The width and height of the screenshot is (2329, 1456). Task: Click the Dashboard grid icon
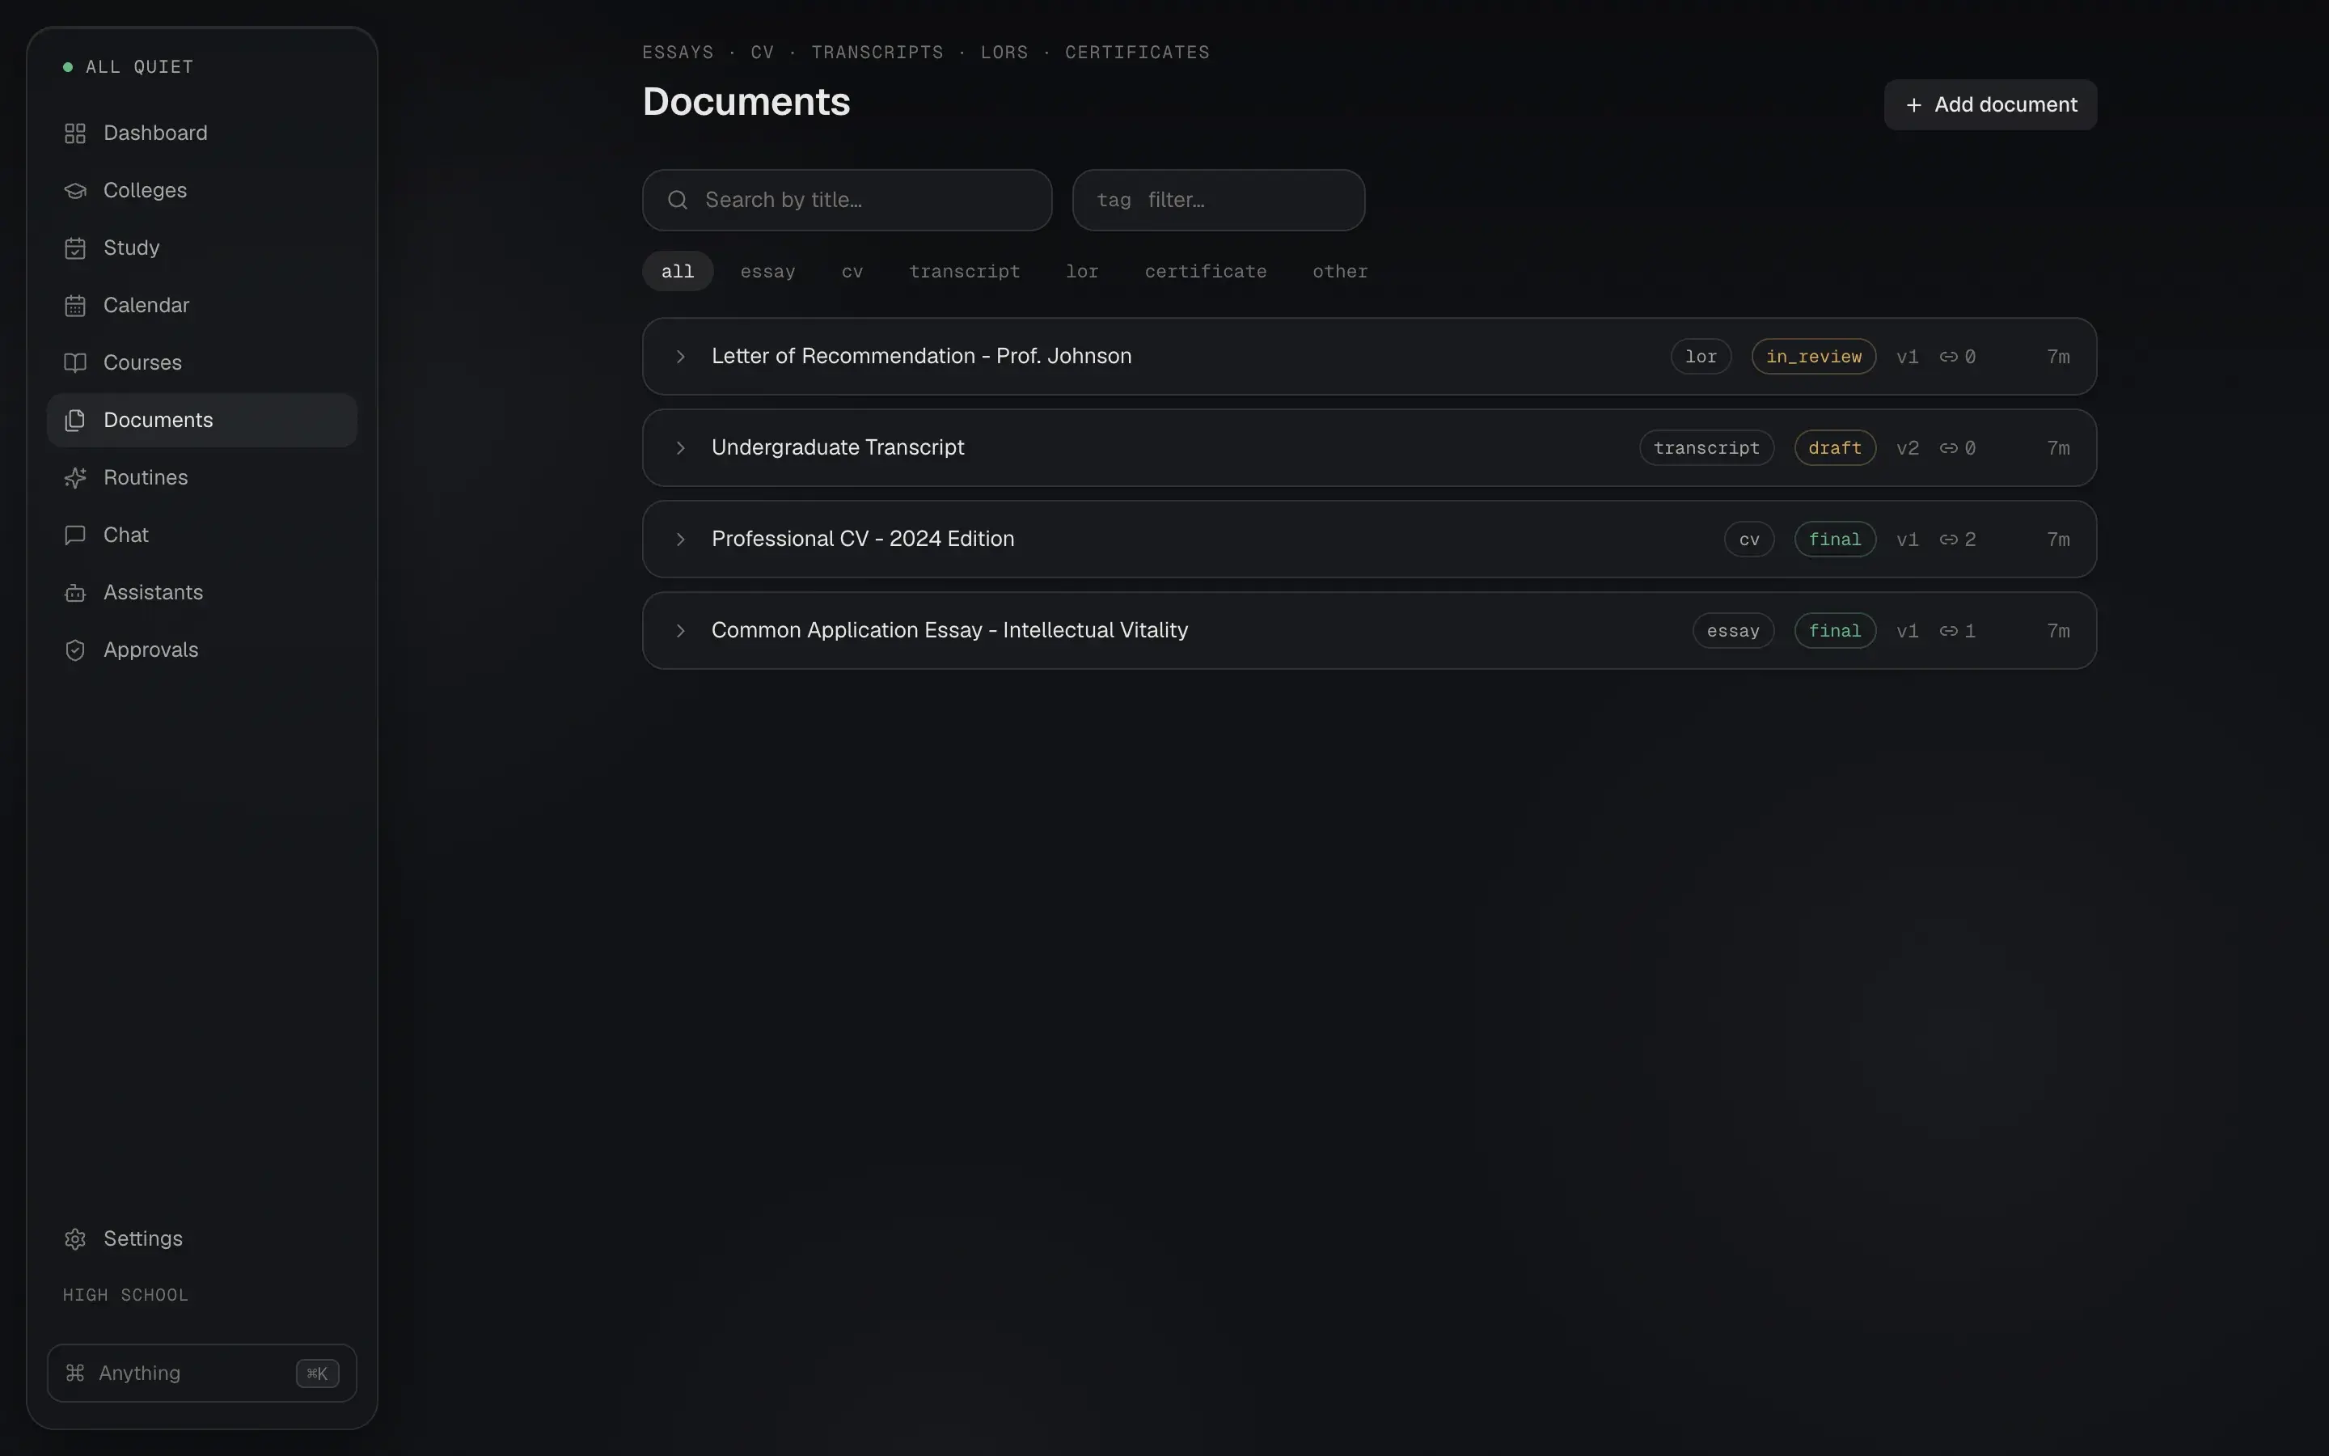pyautogui.click(x=75, y=133)
